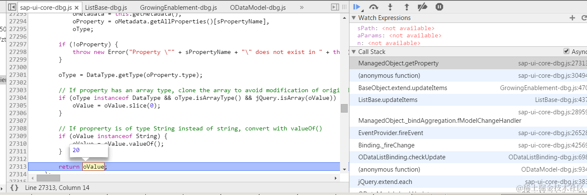Image resolution: width=587 pixels, height=195 pixels.
Task: Toggle the file navigator sidebar
Action: [x=12, y=7]
